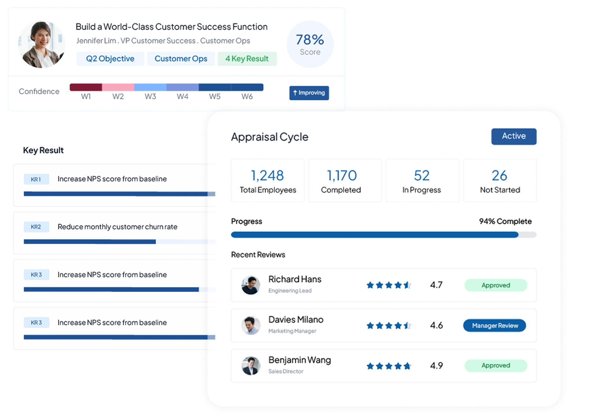599x416 pixels.
Task: Open Reduce monthly customer churn rate
Action: tap(117, 227)
